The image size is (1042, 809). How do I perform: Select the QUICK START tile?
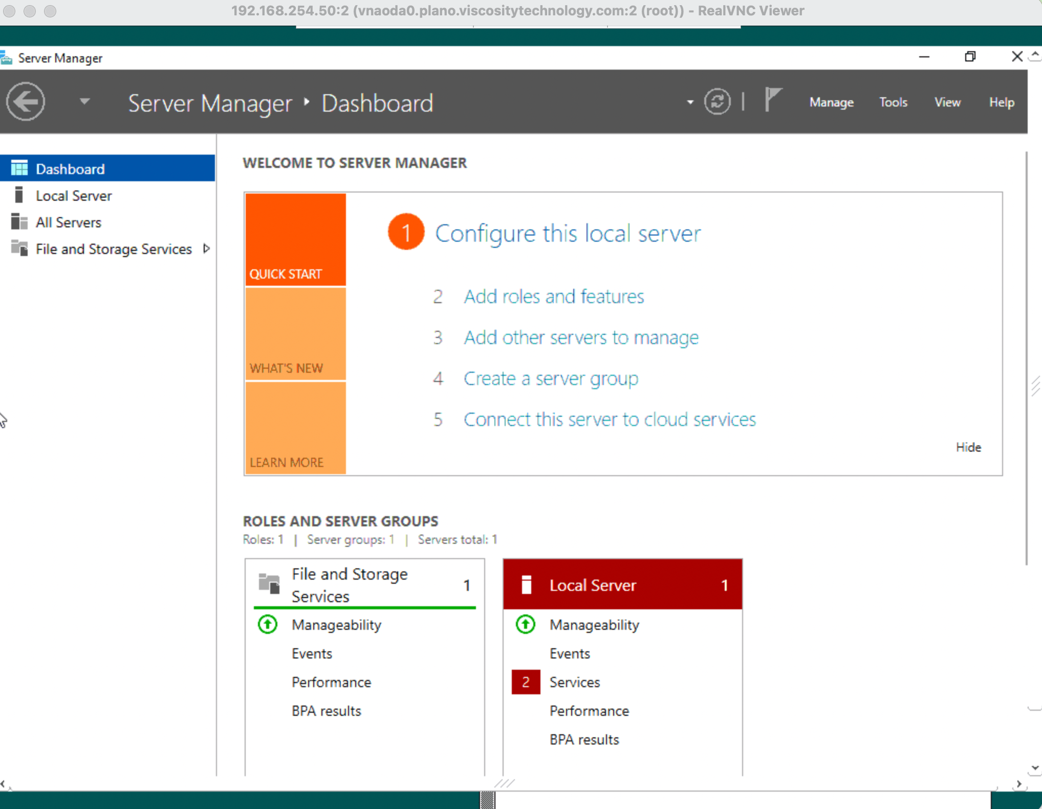[295, 239]
